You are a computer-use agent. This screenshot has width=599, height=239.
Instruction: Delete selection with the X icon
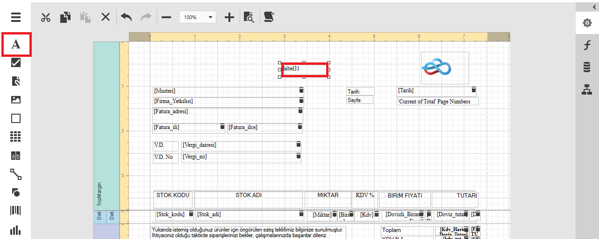[106, 17]
